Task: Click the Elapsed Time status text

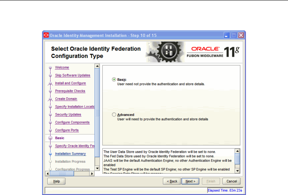Action: pos(225,190)
